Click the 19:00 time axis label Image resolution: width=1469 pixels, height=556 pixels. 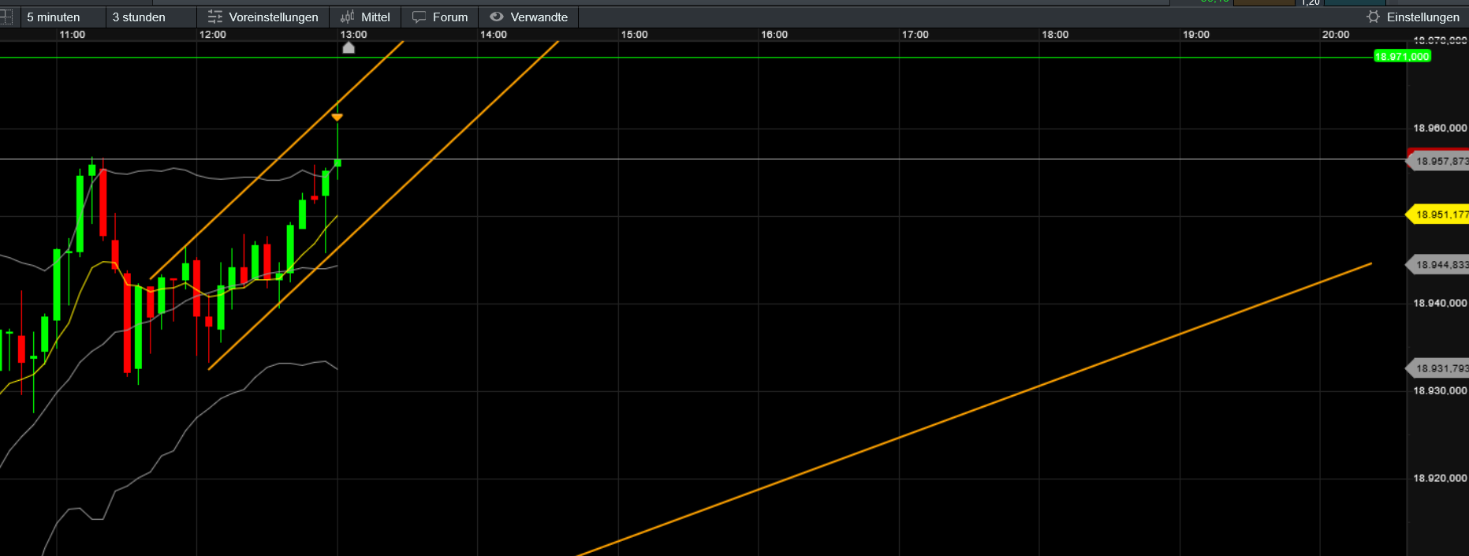coord(1196,35)
